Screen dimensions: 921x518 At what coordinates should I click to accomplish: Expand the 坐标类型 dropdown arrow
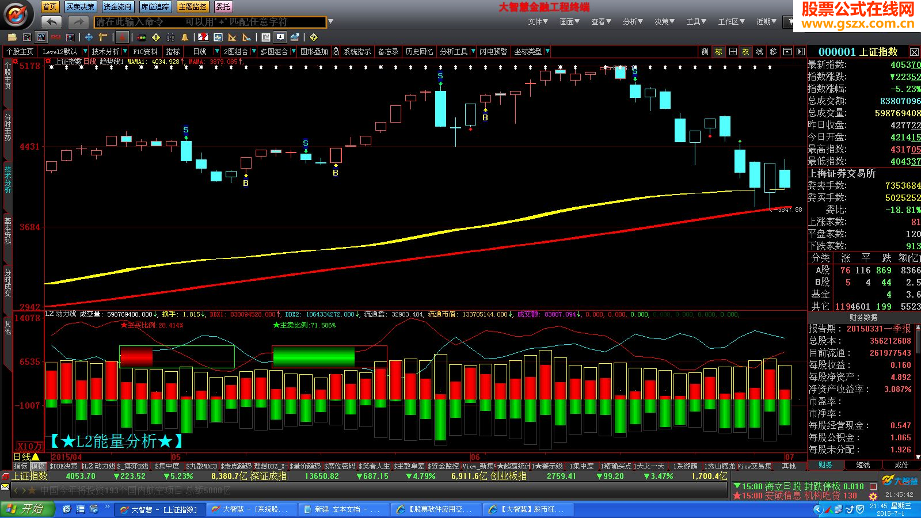(547, 52)
